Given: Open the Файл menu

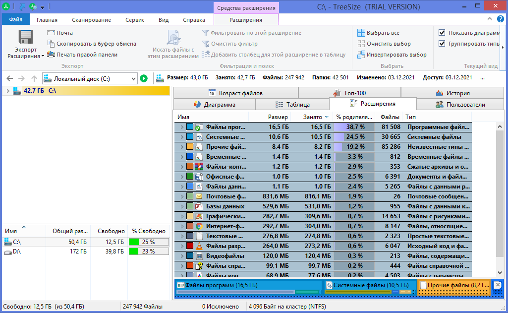Looking at the screenshot, I should click(x=15, y=19).
